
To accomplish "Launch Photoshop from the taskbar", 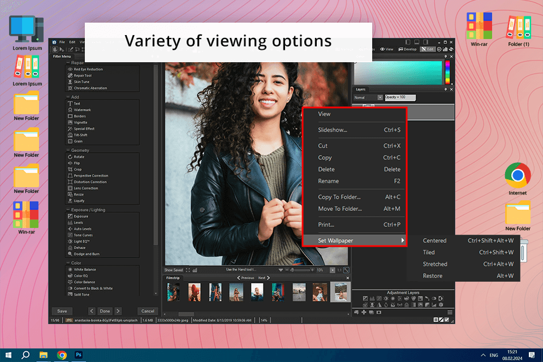I will coord(79,355).
